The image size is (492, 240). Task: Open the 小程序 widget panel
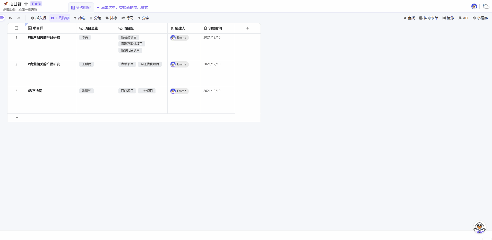pyautogui.click(x=480, y=18)
